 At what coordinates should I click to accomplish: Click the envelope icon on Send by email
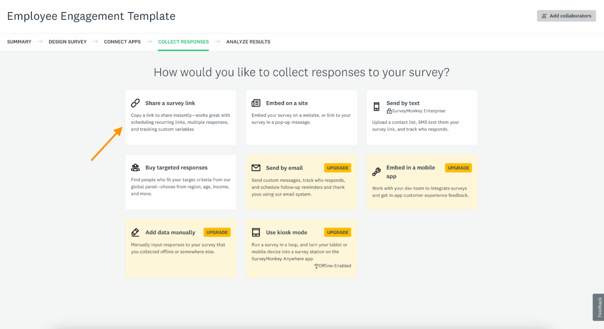(256, 168)
